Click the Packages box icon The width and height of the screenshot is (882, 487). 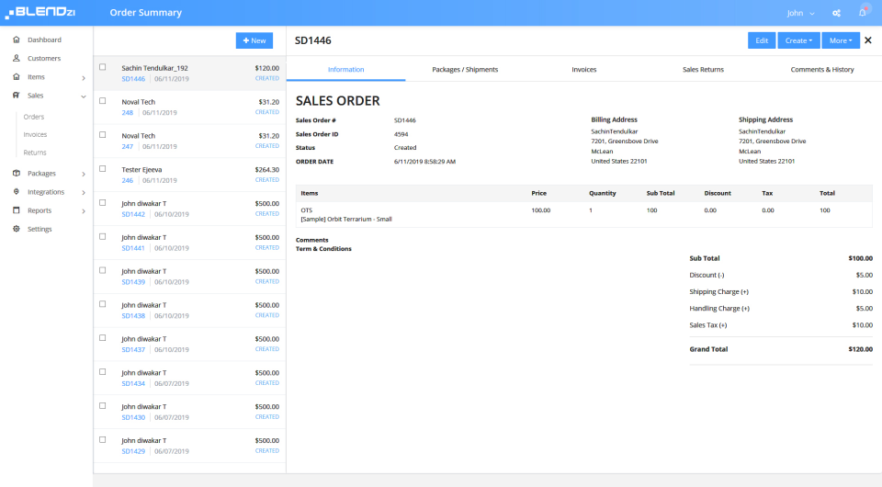17,173
